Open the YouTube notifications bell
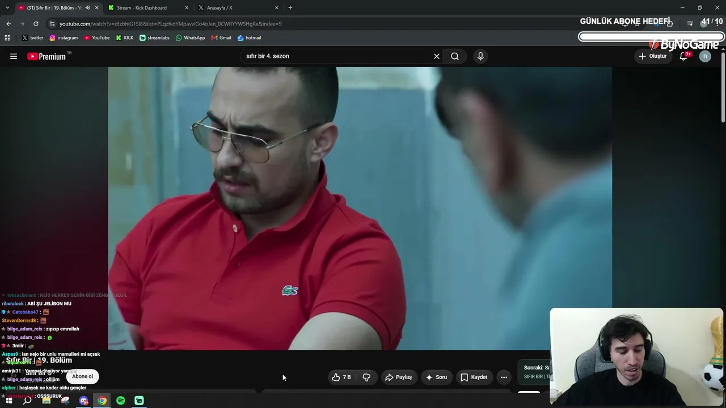 tap(683, 56)
